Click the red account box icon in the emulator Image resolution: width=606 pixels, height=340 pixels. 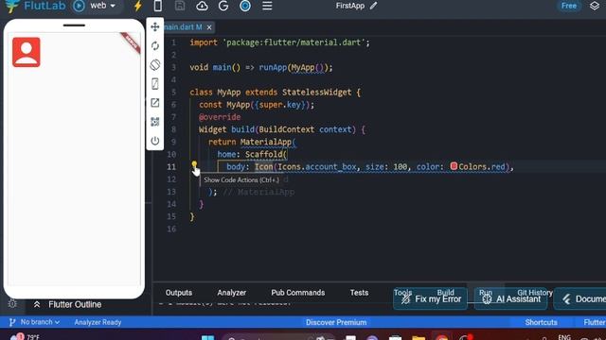click(27, 52)
